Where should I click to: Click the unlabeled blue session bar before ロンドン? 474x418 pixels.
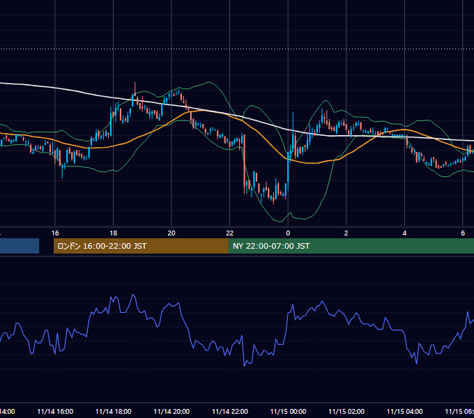[x=20, y=246]
